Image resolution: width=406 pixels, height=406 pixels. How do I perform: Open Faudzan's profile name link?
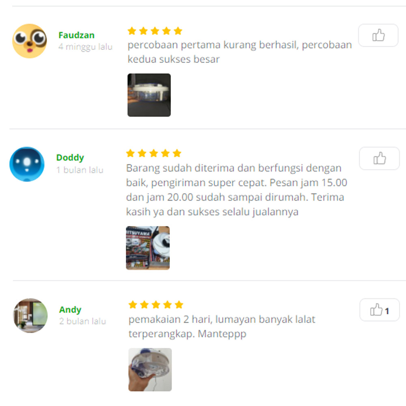tap(76, 35)
